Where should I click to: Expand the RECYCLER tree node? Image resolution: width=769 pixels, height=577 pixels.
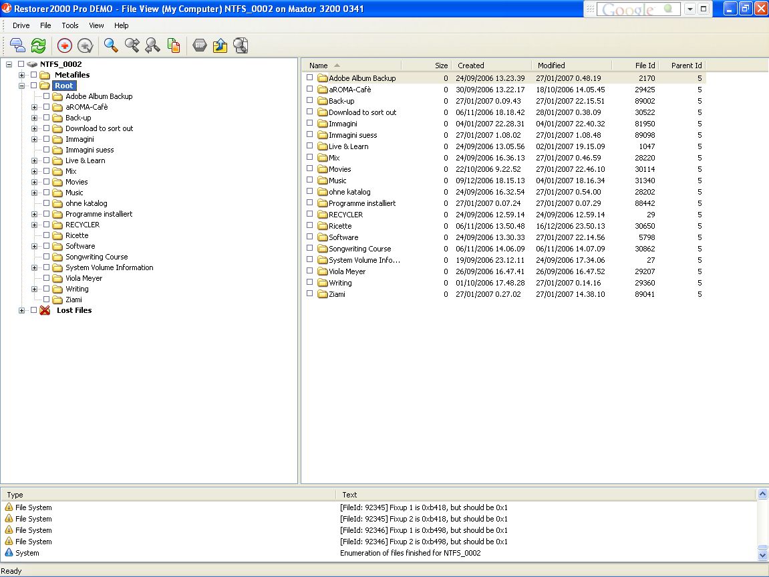(x=34, y=225)
